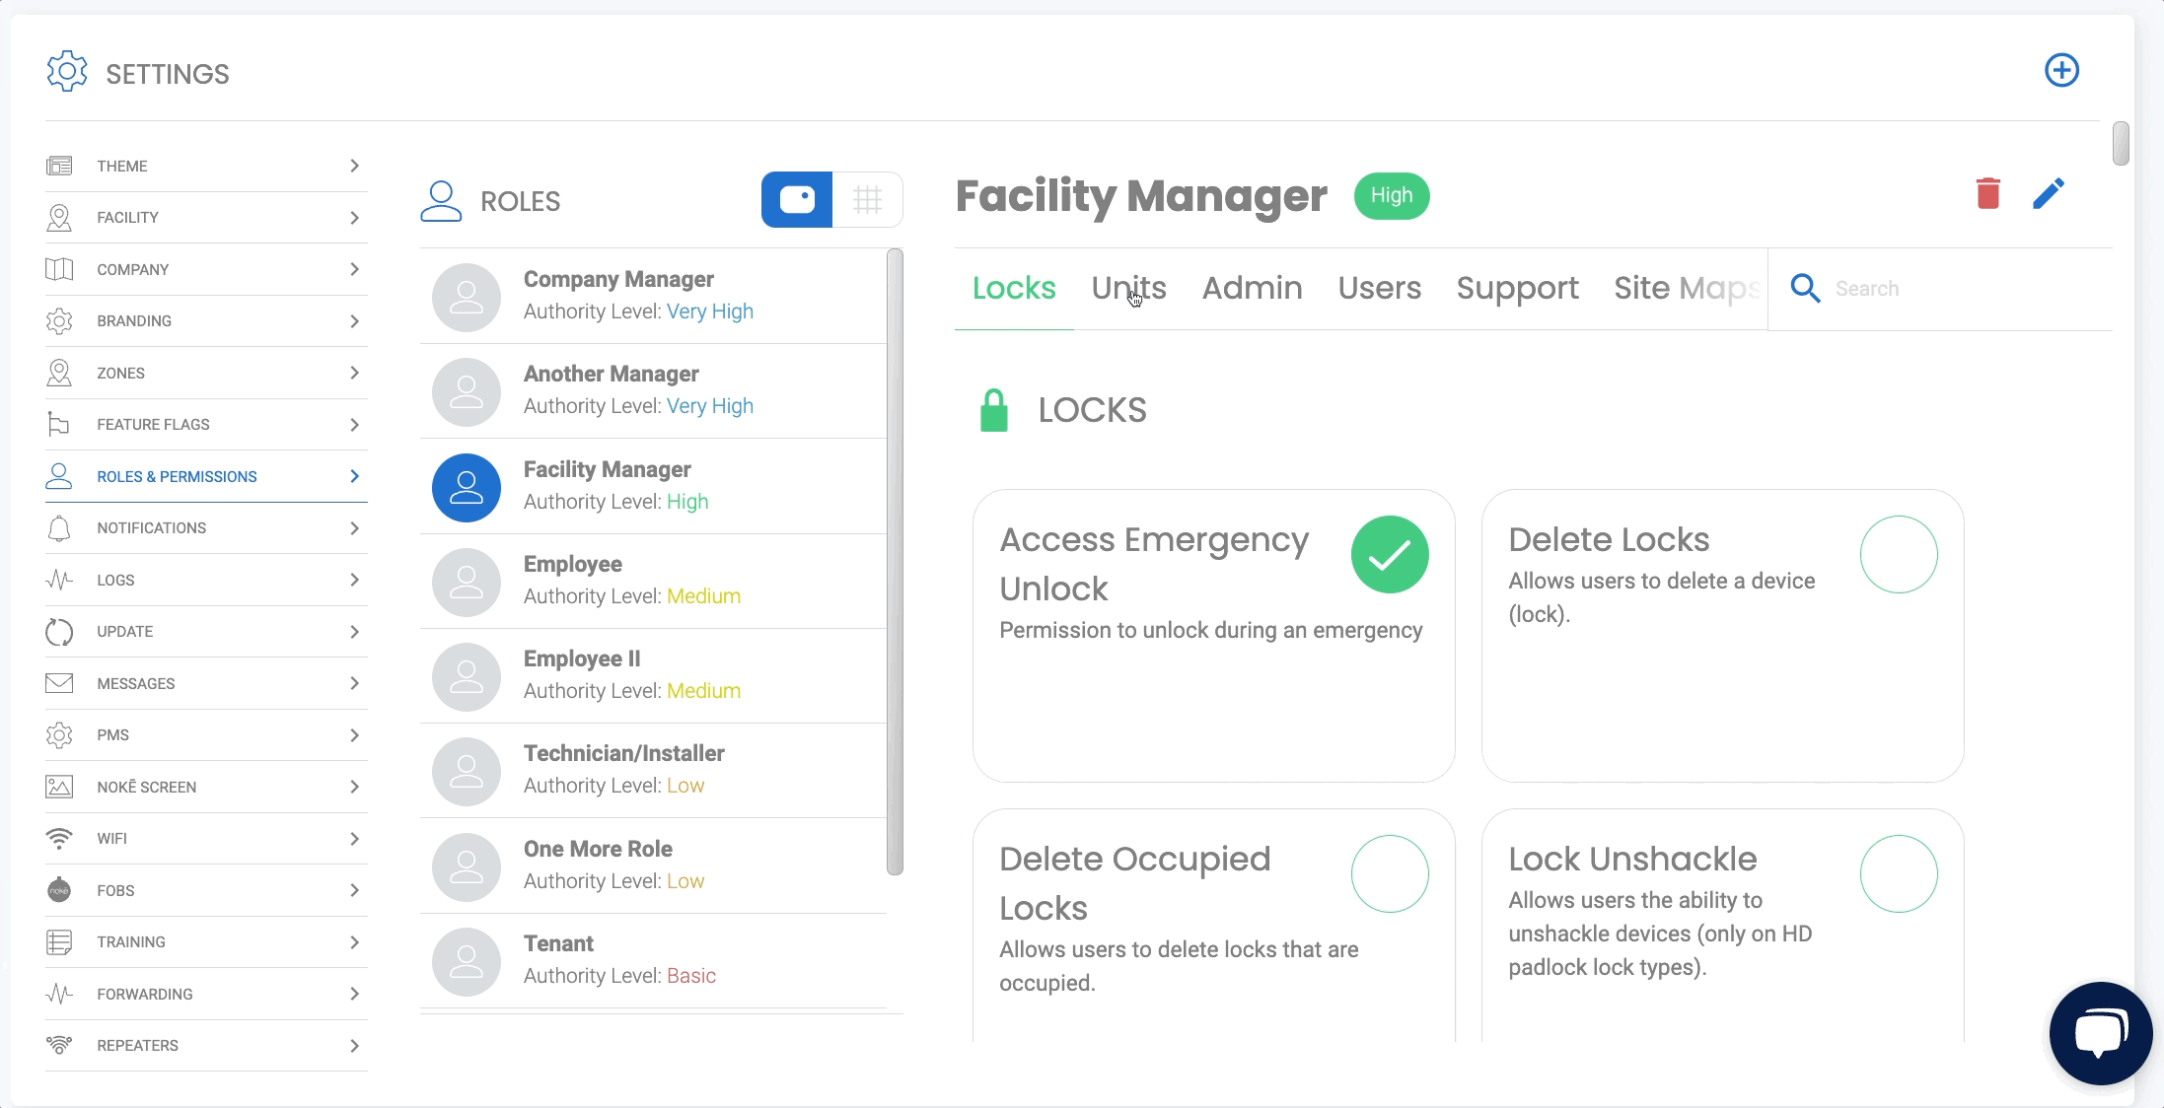Expand the Zones settings chevron
The width and height of the screenshot is (2164, 1108).
click(x=354, y=373)
